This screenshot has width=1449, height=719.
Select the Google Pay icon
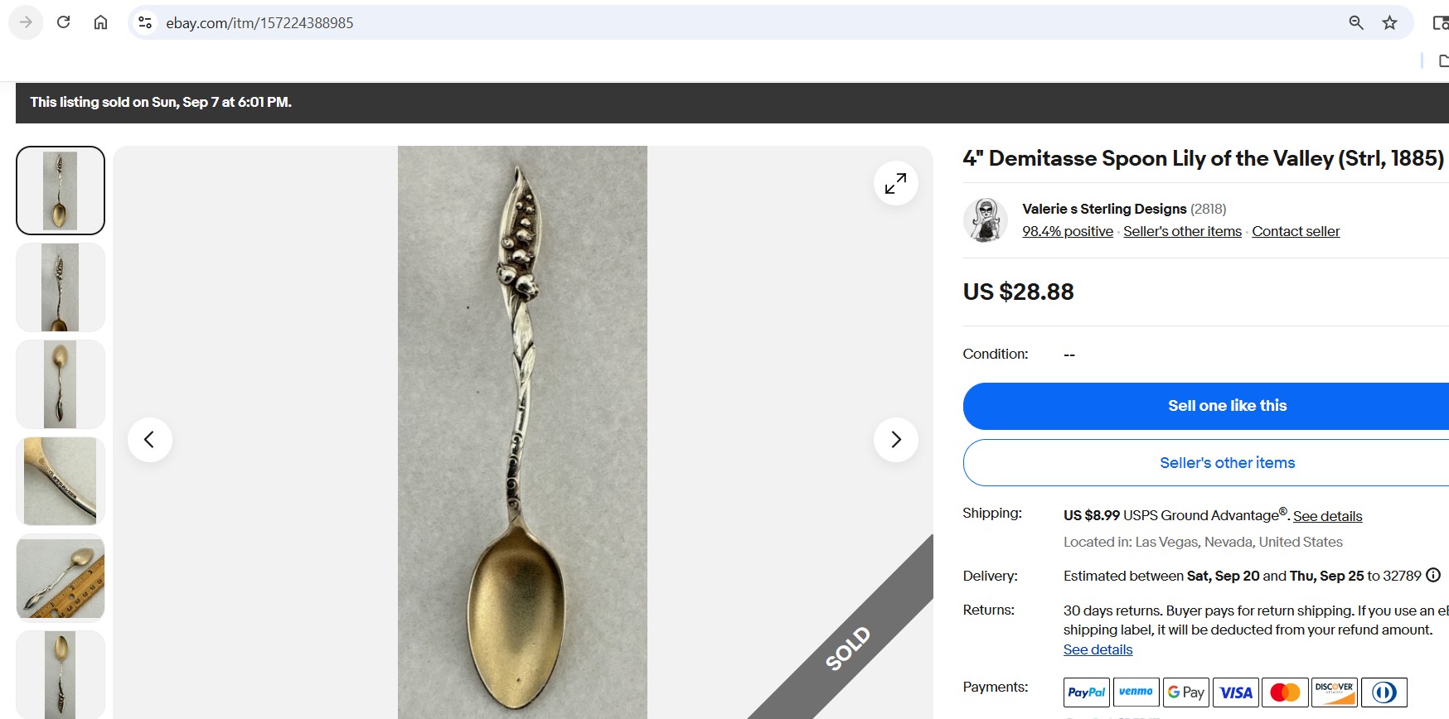point(1185,692)
